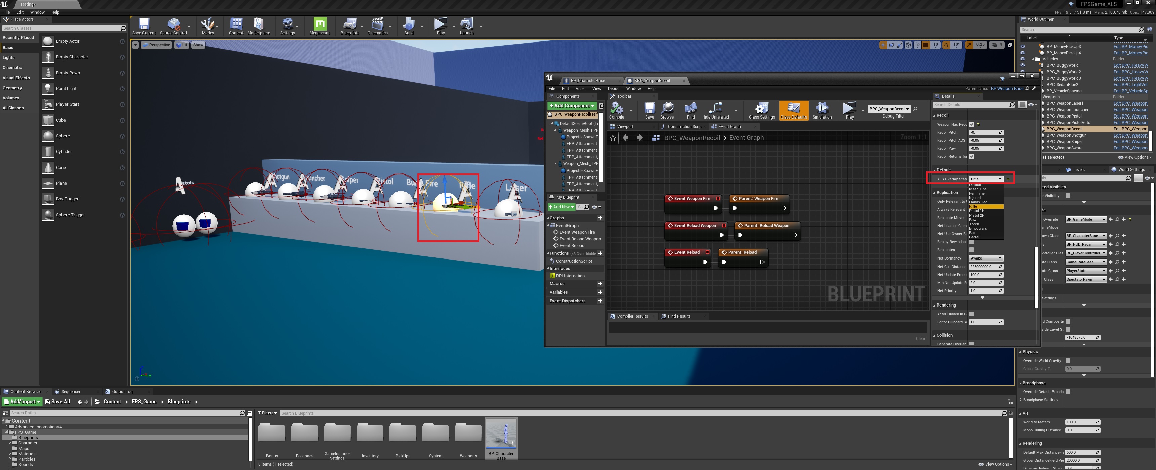This screenshot has width=1156, height=470.
Task: Click the Recoil Pitch value field
Action: [984, 132]
